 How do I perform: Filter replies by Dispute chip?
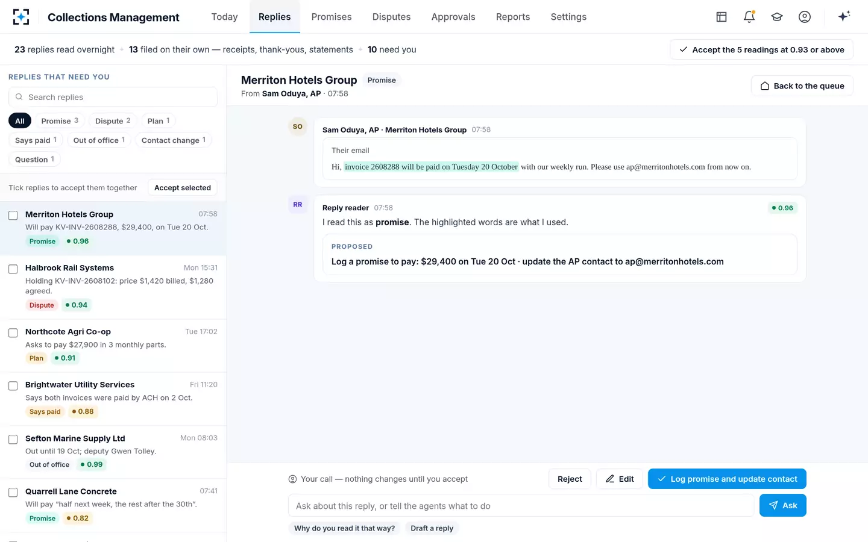tap(113, 121)
